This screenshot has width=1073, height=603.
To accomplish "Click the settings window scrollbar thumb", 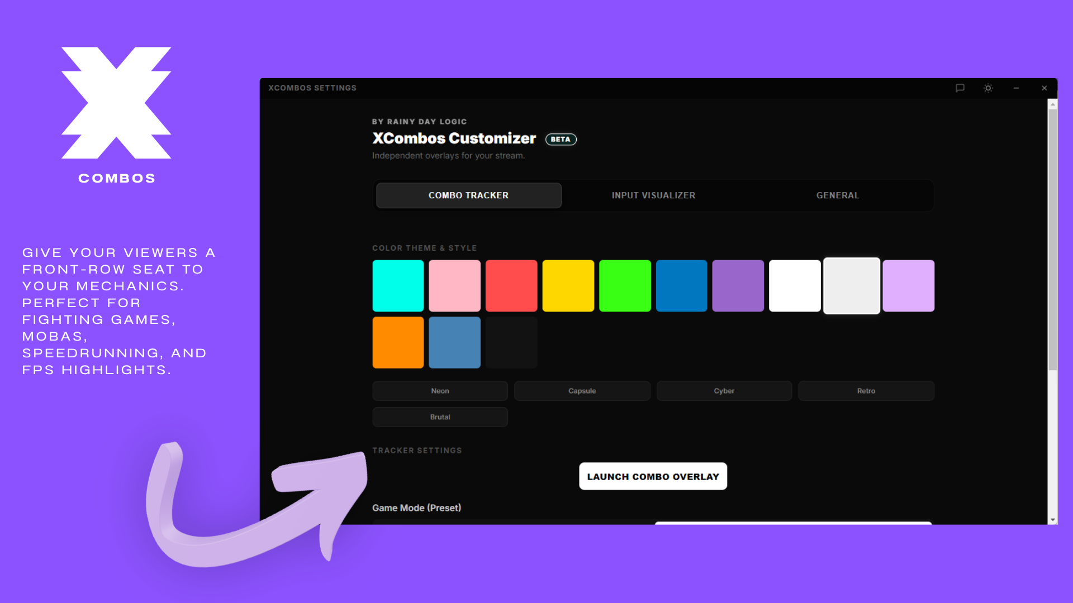I will 1053,240.
